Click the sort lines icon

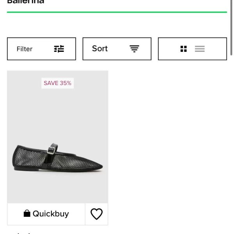point(134,49)
